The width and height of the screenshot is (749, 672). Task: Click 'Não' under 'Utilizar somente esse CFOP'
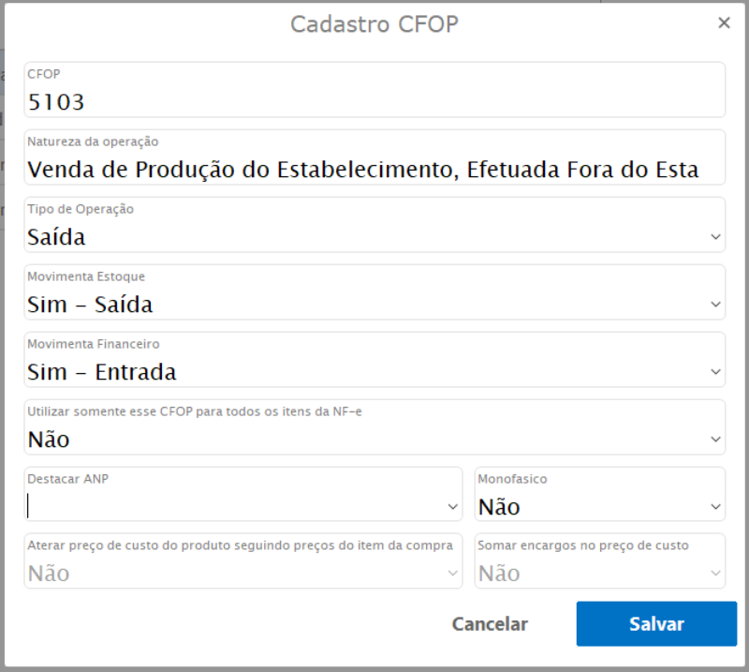click(49, 440)
